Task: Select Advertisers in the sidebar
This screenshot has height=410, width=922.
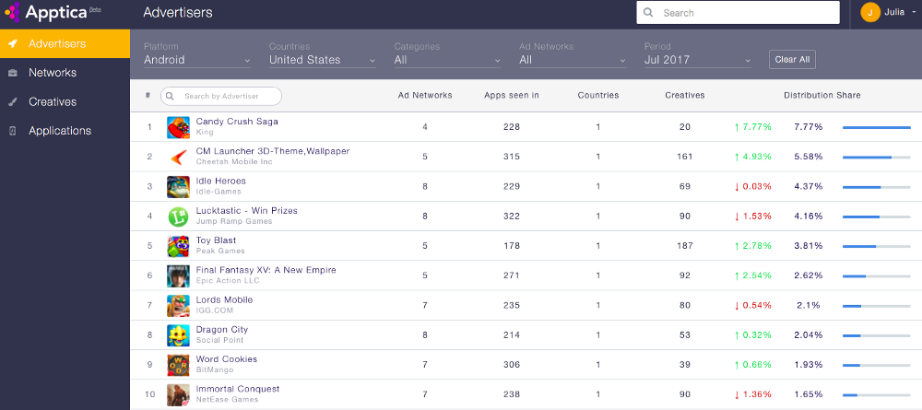Action: (x=65, y=44)
